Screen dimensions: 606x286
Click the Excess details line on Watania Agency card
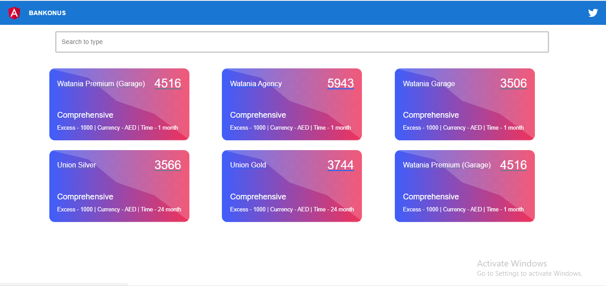coord(290,127)
